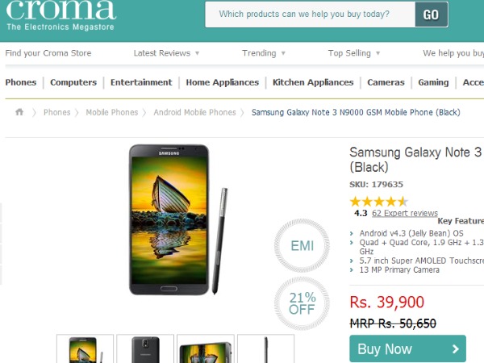This screenshot has width=484, height=363.
Task: Click Android Mobile Phones breadcrumb link
Action: coord(194,112)
